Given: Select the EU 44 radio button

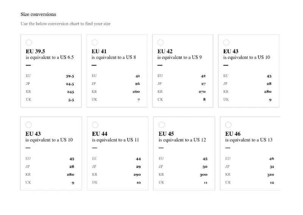Looking at the screenshot, I should click(x=95, y=125).
